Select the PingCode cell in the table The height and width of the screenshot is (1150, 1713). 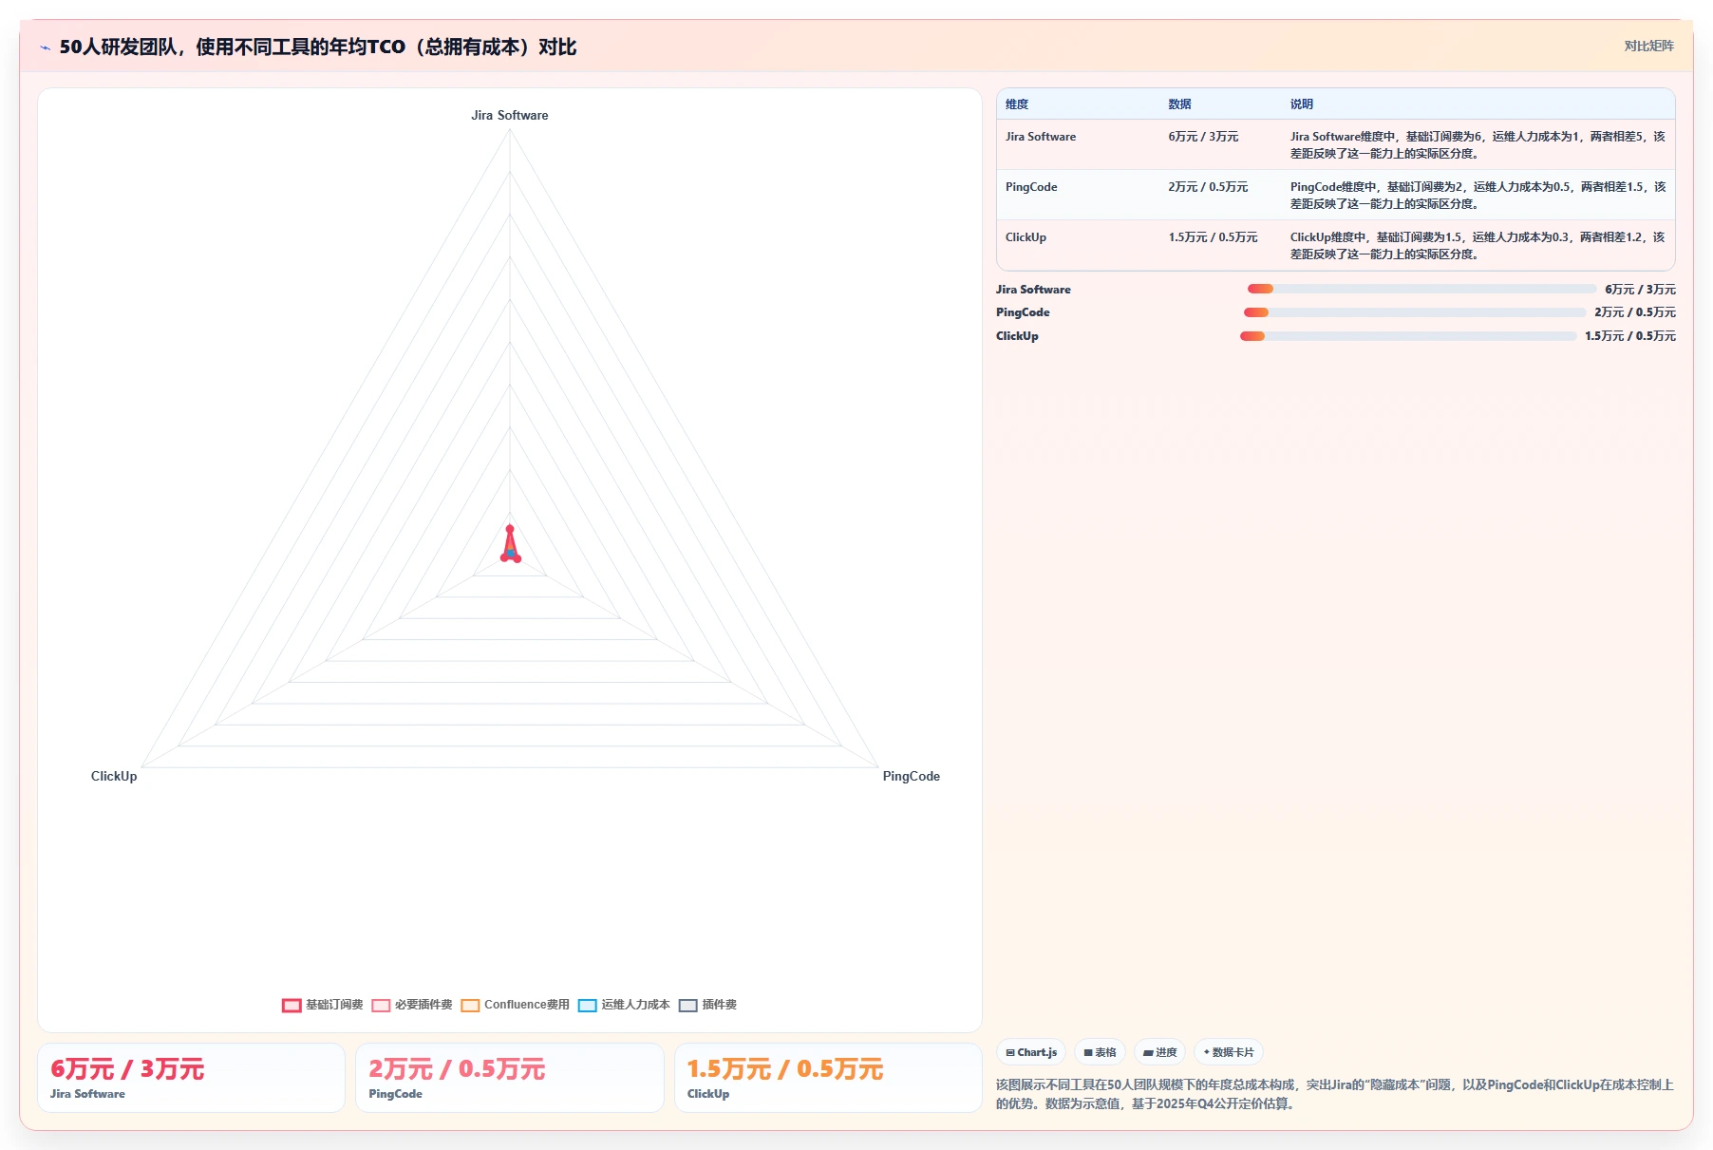[1078, 195]
